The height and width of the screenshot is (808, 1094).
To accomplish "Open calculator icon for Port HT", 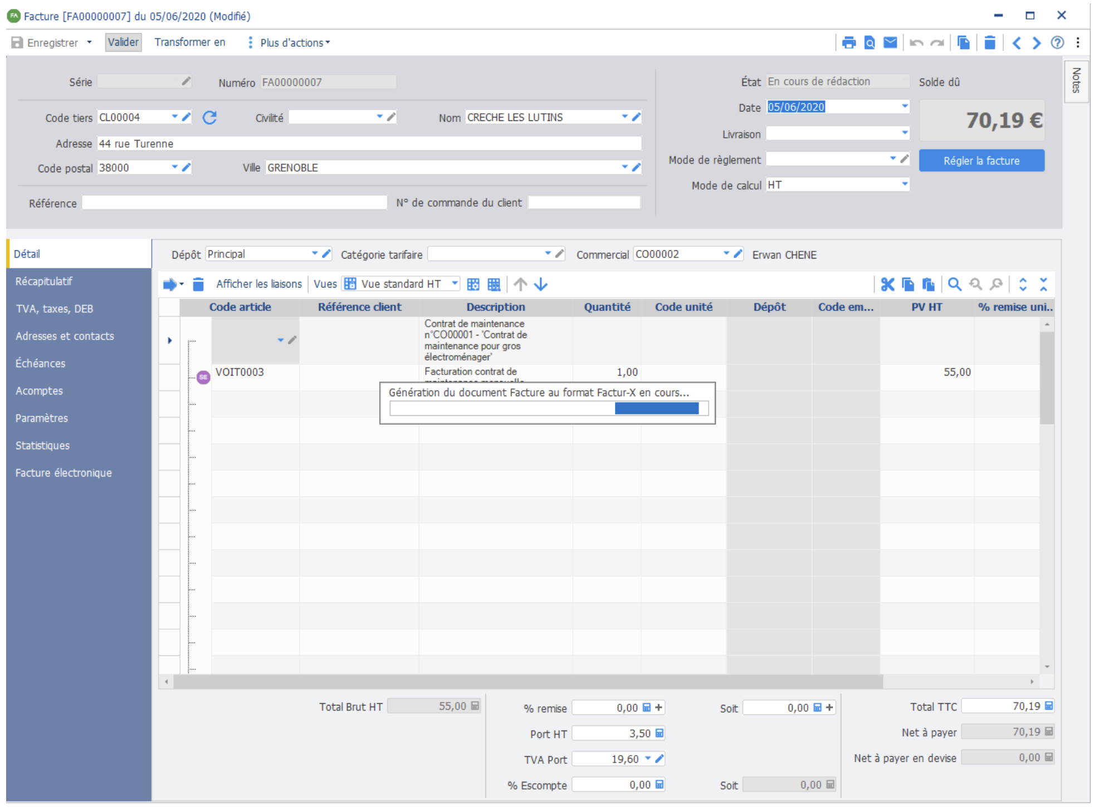I will pyautogui.click(x=660, y=733).
